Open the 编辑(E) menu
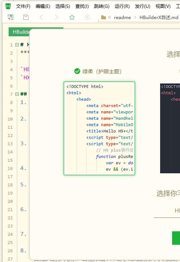180x262 pixels. [43, 6]
